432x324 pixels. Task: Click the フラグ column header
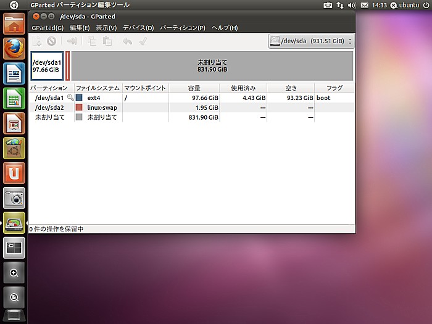pyautogui.click(x=334, y=88)
